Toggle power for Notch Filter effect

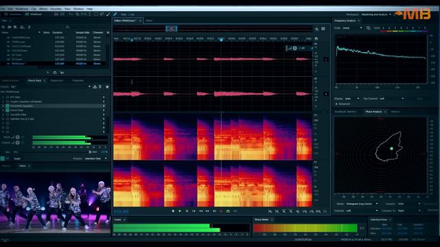point(8,110)
